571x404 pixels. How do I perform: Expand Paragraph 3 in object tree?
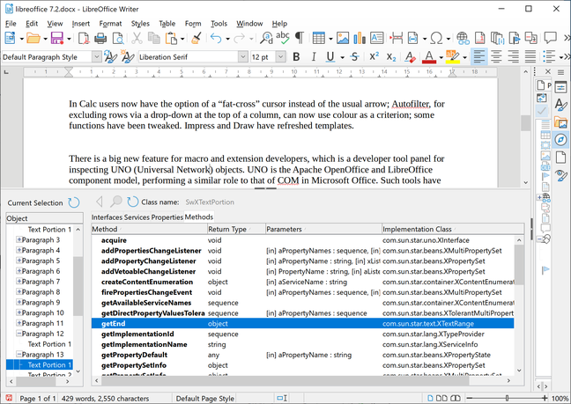[19, 239]
